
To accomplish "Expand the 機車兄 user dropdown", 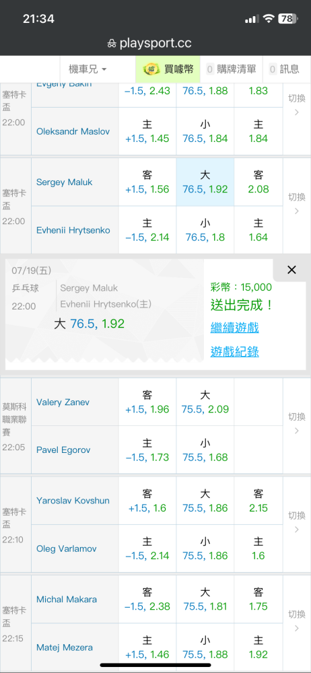I will 88,69.
